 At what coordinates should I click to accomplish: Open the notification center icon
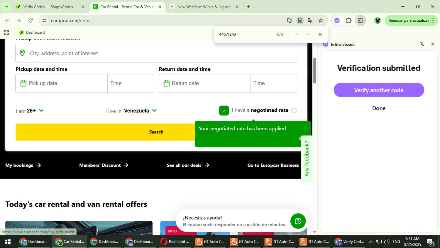[x=430, y=242]
